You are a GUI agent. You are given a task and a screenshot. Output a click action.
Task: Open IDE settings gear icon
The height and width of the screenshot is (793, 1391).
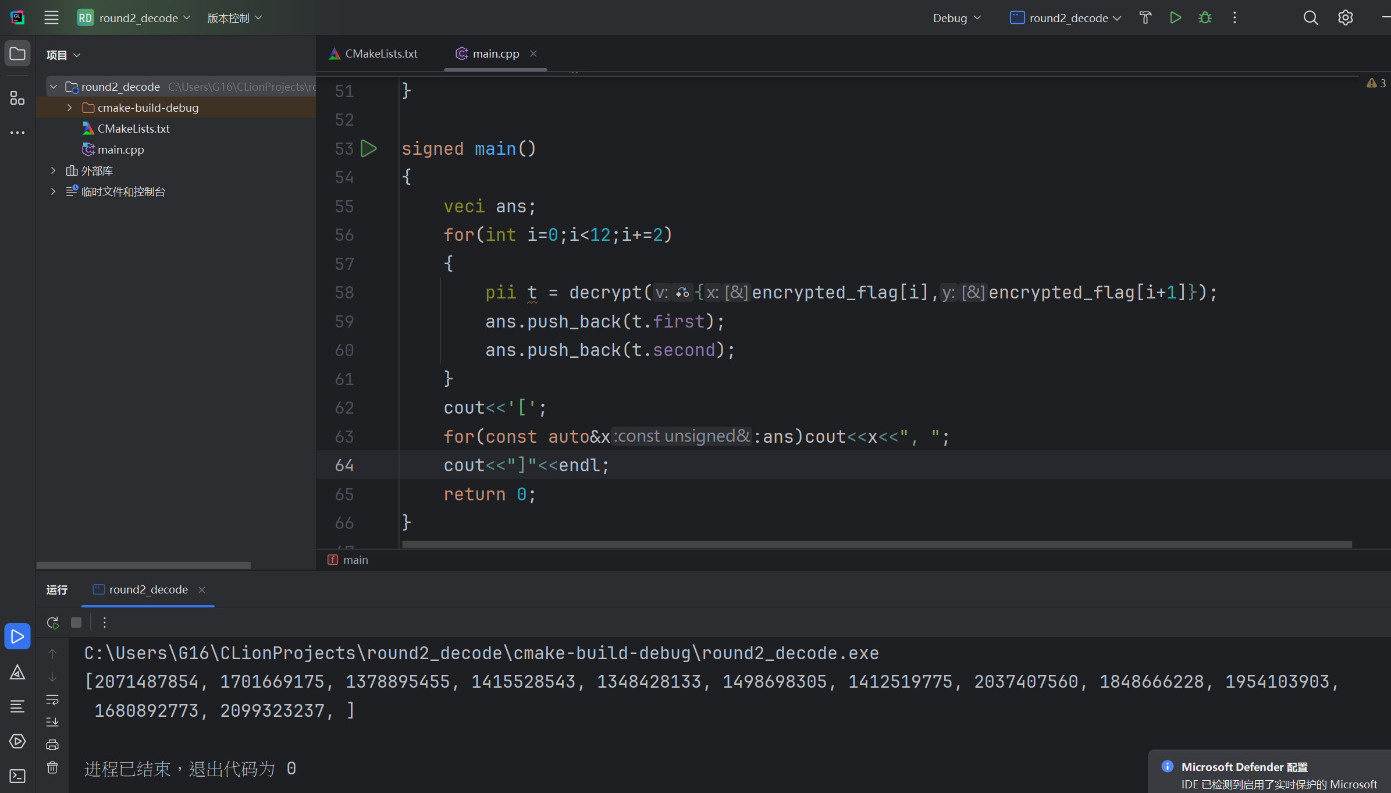coord(1345,18)
